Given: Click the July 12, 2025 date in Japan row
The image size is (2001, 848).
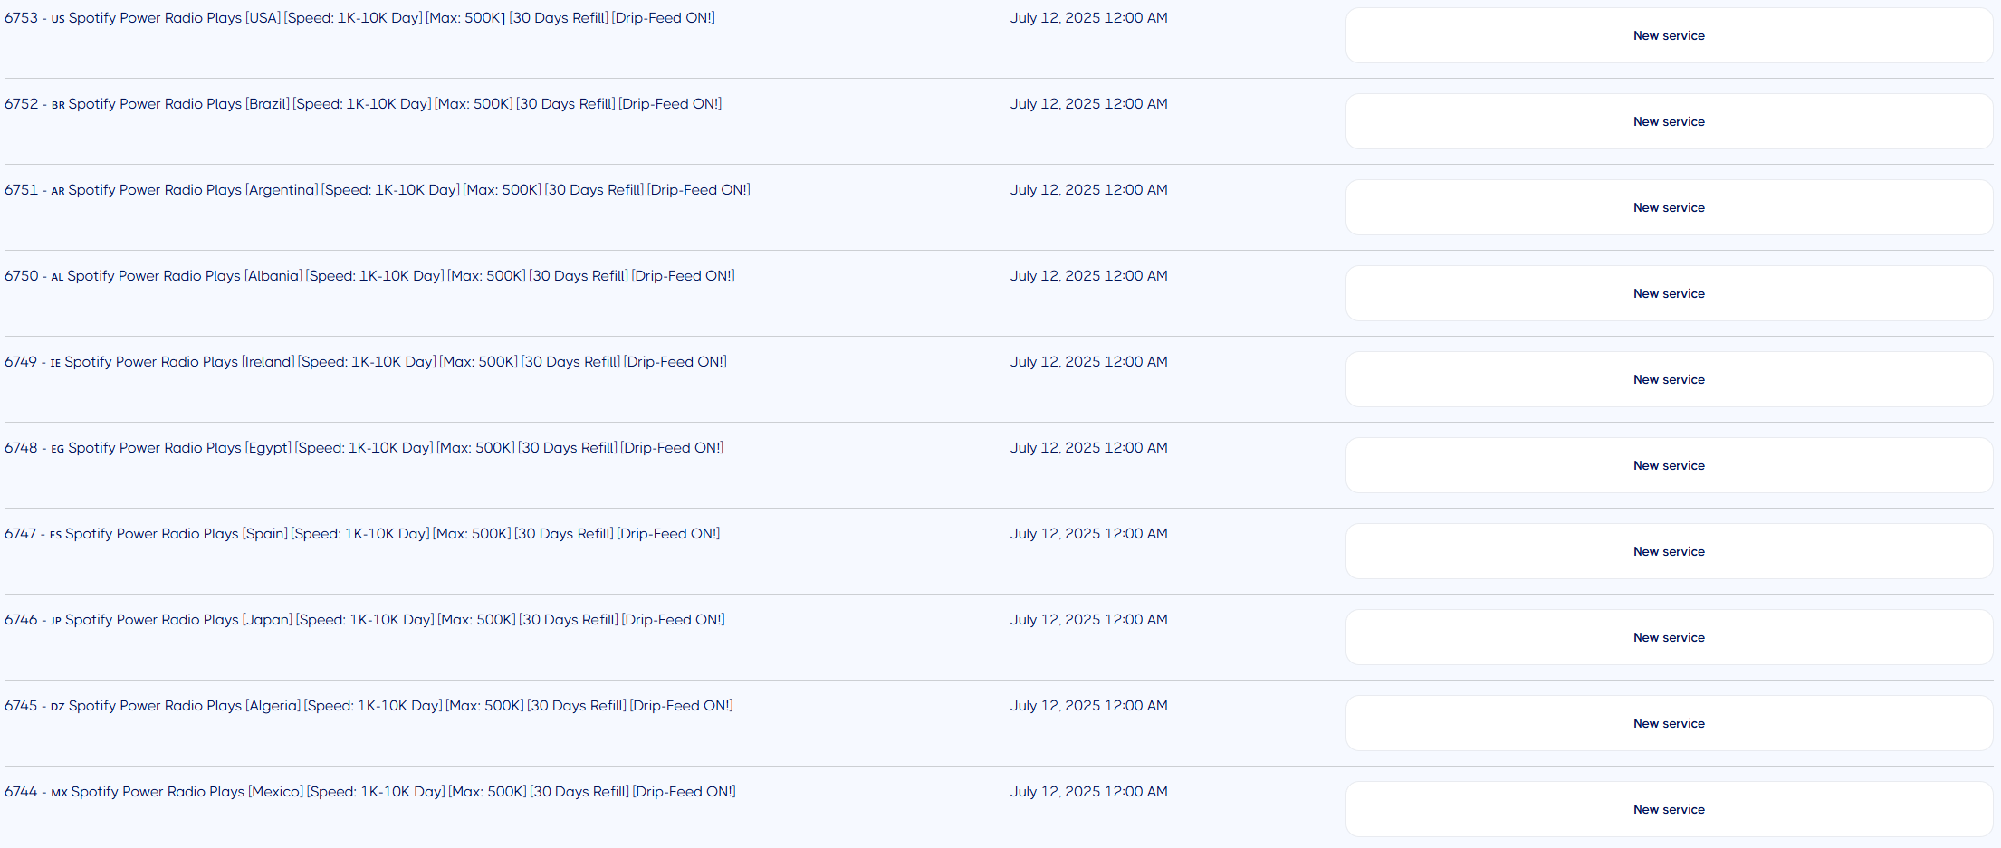Looking at the screenshot, I should 1089,620.
